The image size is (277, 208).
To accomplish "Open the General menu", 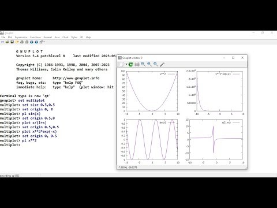I will 48,37.
